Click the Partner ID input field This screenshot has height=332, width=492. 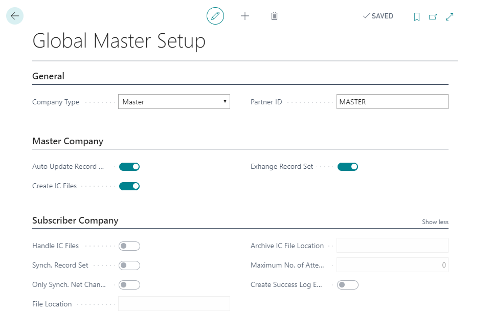(393, 102)
